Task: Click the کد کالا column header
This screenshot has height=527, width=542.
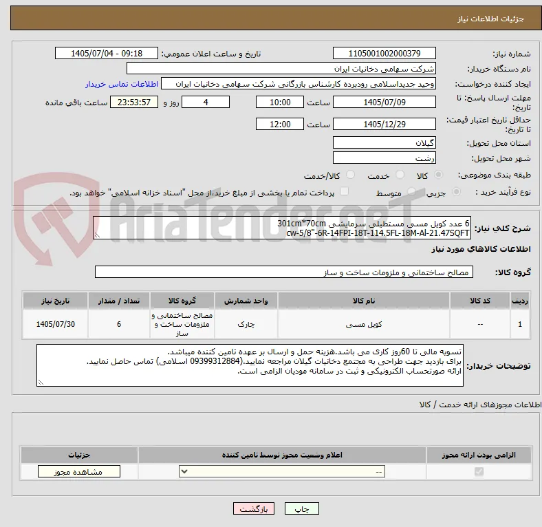Action: [480, 301]
